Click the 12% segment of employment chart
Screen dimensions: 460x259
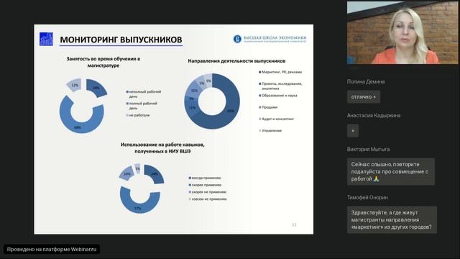coord(75,85)
